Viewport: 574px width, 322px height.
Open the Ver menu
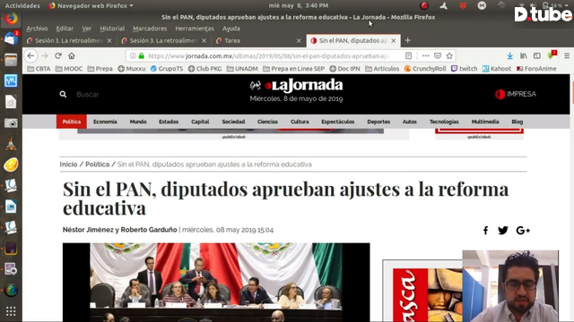tap(86, 29)
